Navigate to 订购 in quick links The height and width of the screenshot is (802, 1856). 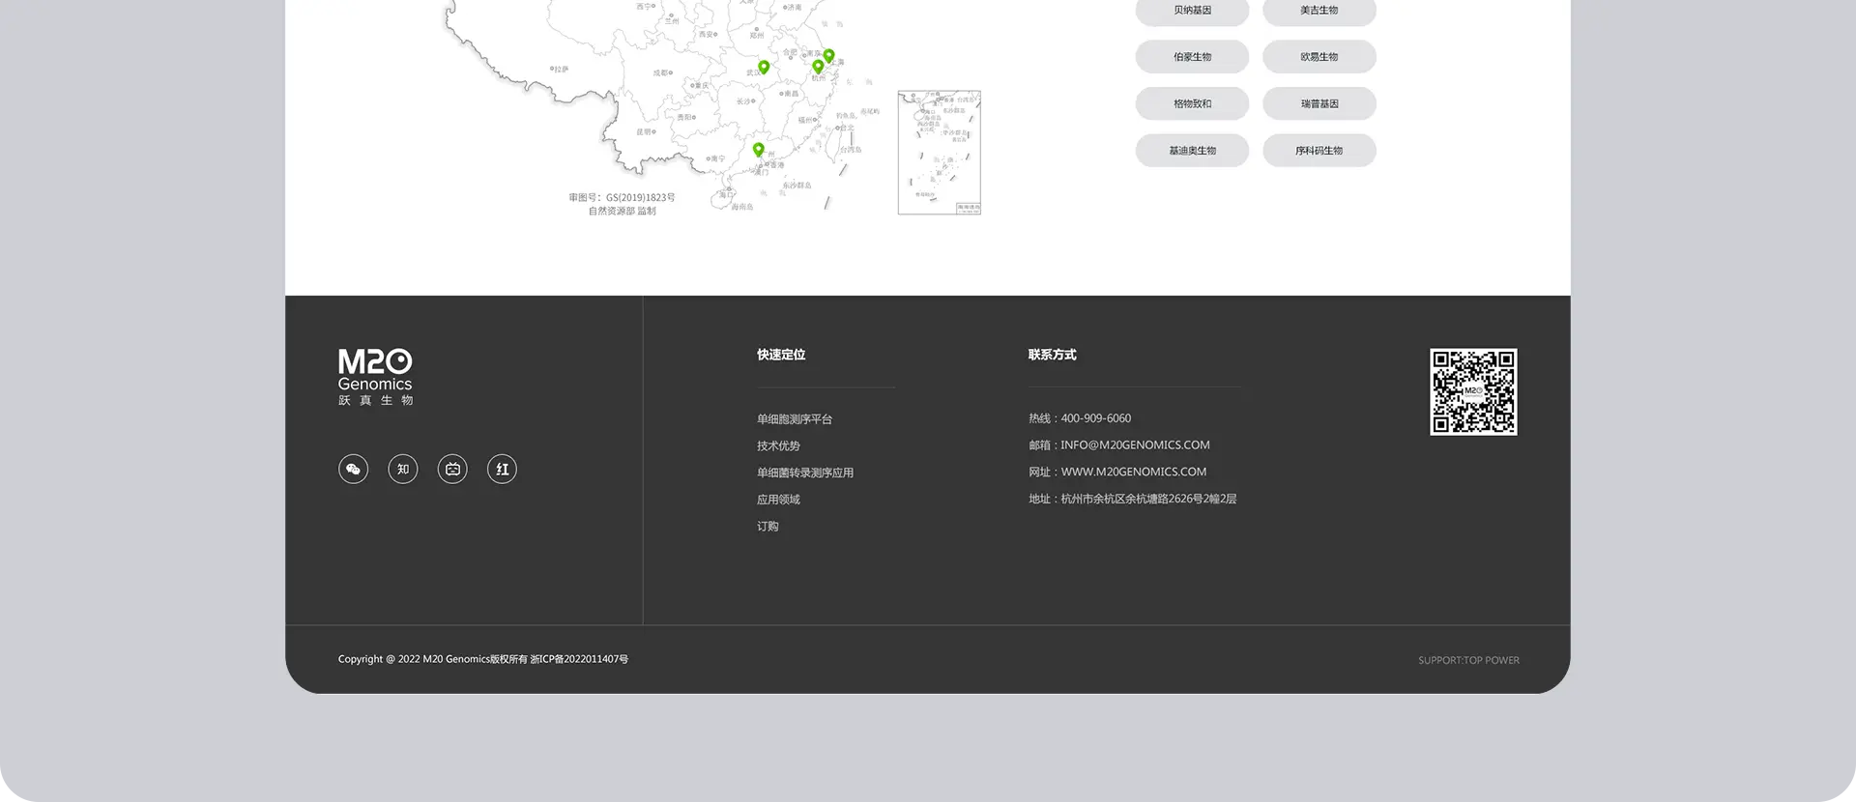pos(768,527)
